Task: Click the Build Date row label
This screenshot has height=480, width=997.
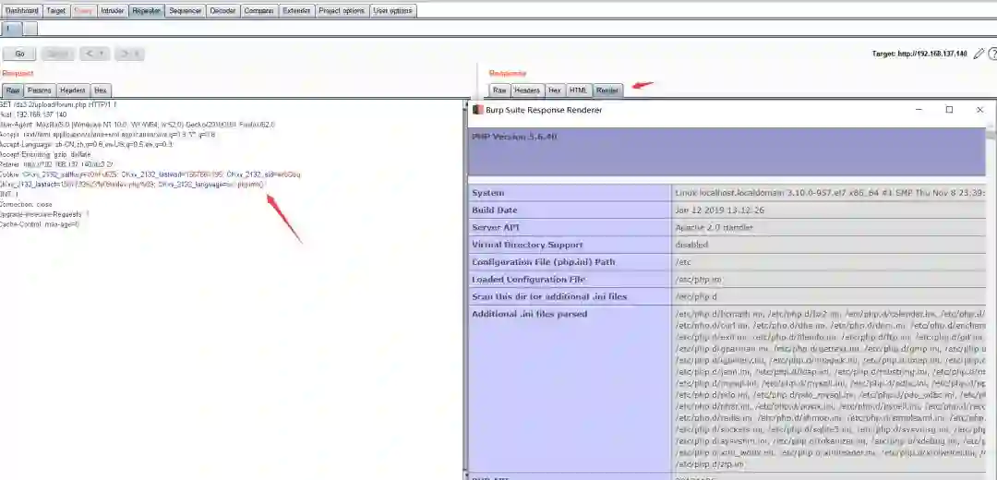Action: pyautogui.click(x=495, y=210)
